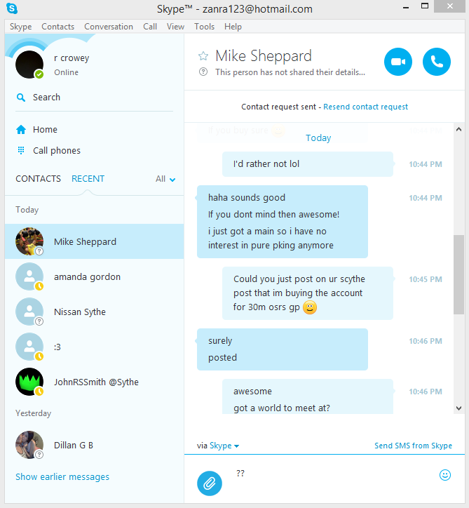Viewport: 469px width, 508px height.
Task: Click Send SMS from Skype link
Action: 413,446
